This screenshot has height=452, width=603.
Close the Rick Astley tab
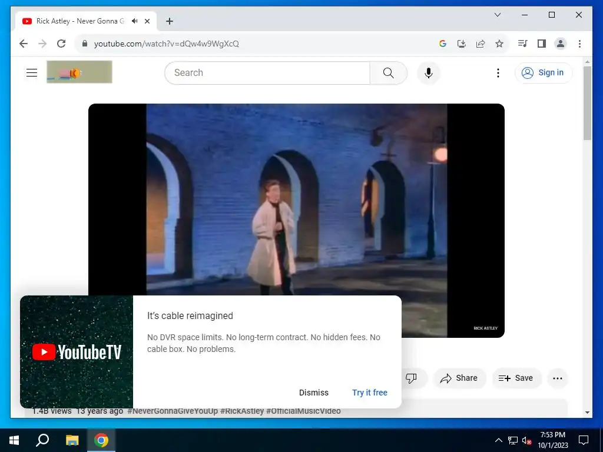pyautogui.click(x=147, y=21)
